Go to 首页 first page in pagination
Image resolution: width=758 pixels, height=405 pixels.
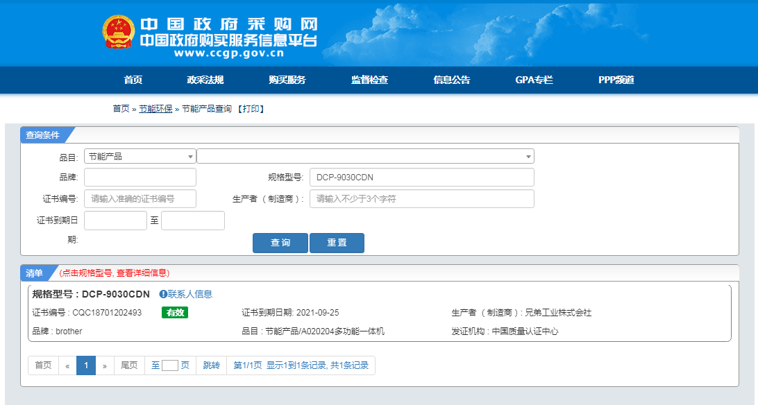point(44,365)
